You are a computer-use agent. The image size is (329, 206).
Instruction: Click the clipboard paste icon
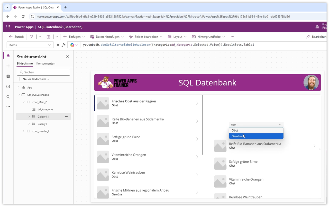tap(48, 37)
